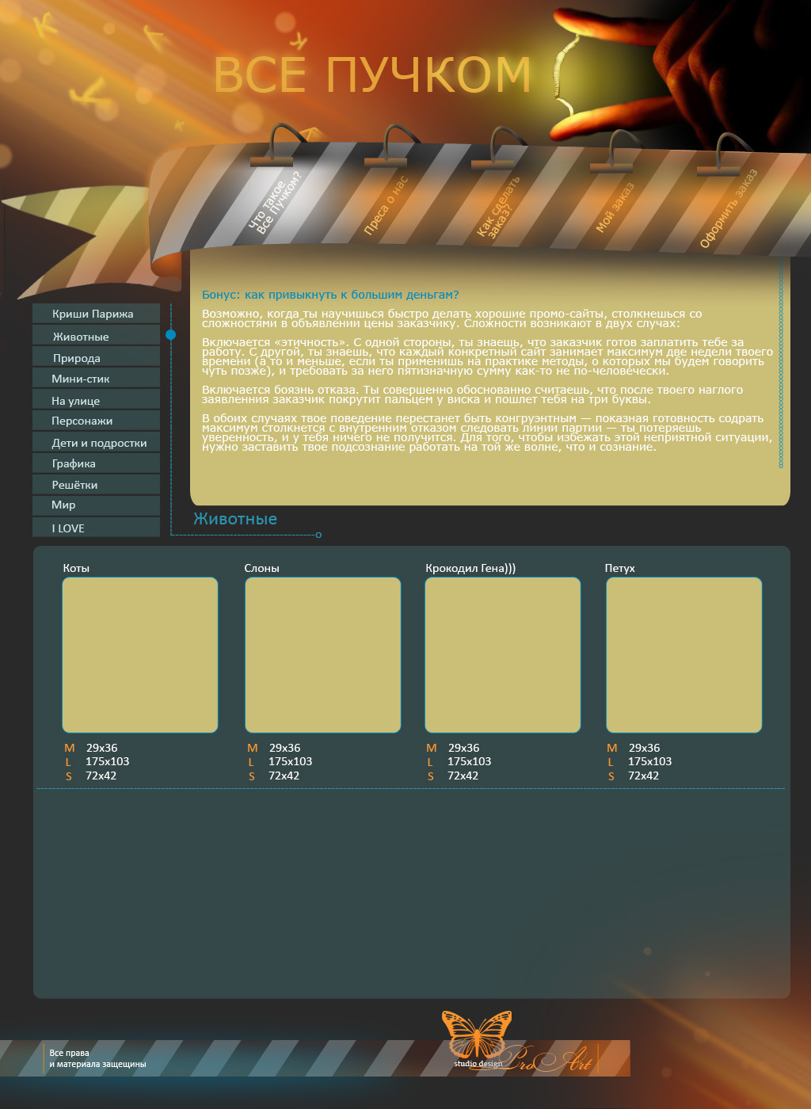Open the 'Коты' thumbnail
811x1109 pixels.
pyautogui.click(x=140, y=654)
